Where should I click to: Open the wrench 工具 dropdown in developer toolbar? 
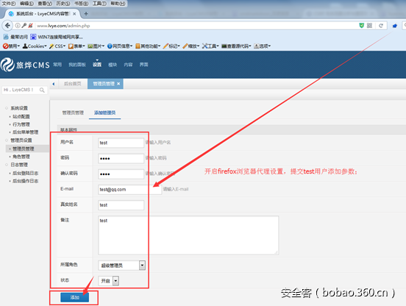[210, 46]
